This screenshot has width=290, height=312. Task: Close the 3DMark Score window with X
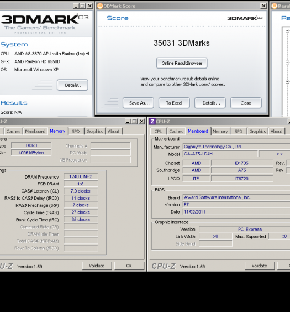click(x=263, y=6)
